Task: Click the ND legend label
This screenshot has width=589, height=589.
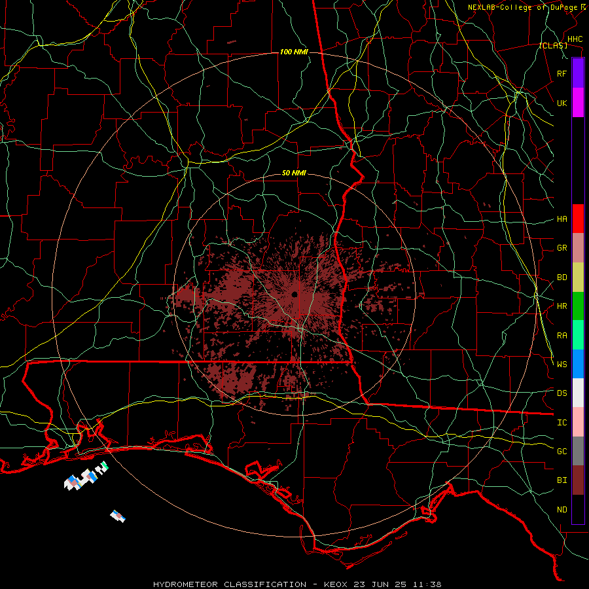Action: pyautogui.click(x=562, y=510)
